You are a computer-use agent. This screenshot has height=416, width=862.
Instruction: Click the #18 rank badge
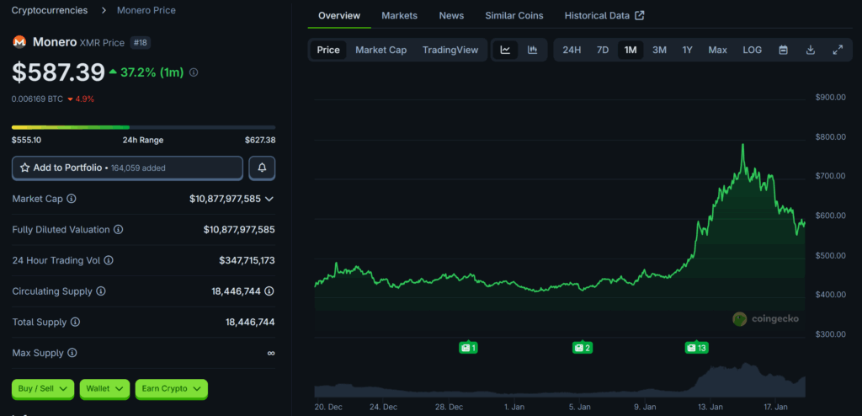141,42
